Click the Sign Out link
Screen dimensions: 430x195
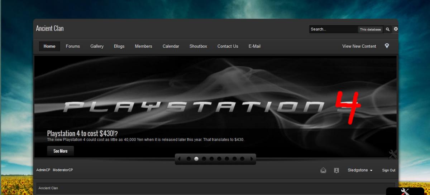[x=388, y=170]
